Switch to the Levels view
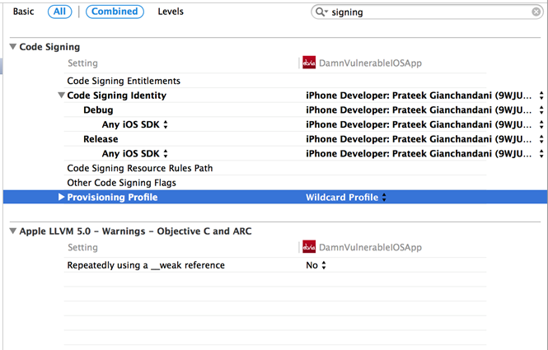 pyautogui.click(x=171, y=12)
